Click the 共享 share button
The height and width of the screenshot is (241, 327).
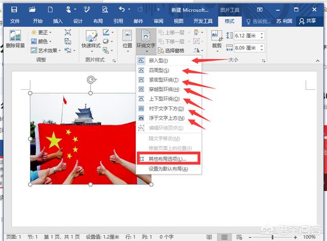(308, 21)
